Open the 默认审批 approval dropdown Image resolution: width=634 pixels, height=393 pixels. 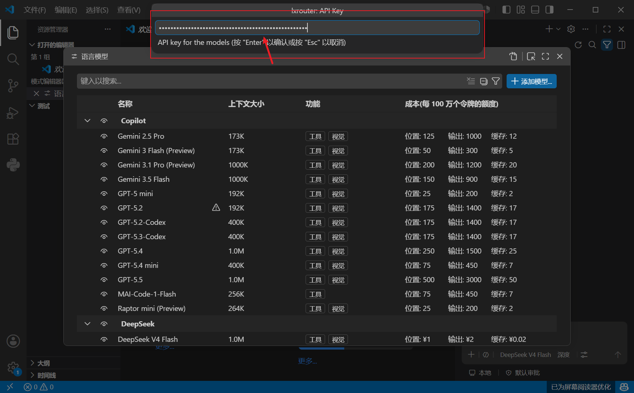click(x=523, y=373)
